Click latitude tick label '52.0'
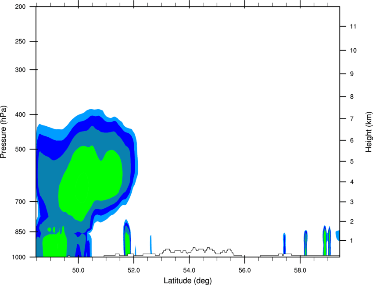The image size is (373, 285). [134, 271]
